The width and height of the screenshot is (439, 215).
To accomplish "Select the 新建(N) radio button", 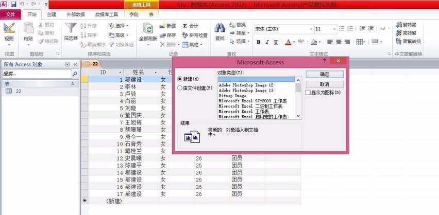I will point(180,79).
